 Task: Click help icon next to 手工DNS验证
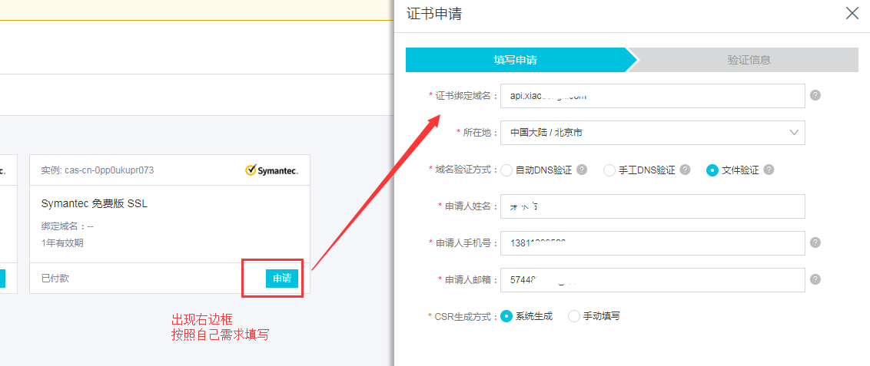[x=685, y=170]
